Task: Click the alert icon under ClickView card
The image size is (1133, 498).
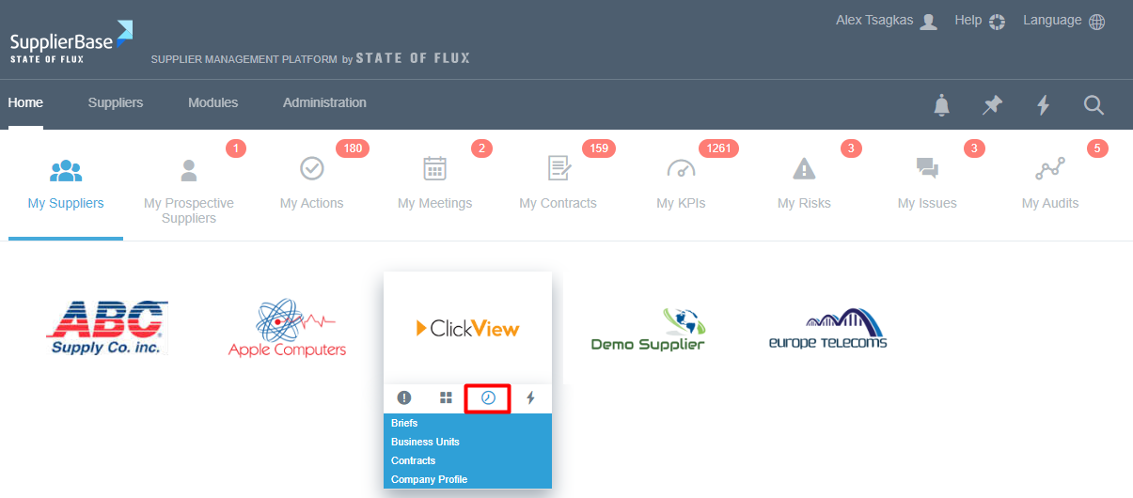Action: tap(404, 397)
